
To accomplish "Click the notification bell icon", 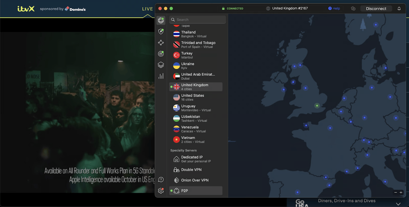I will tap(399, 9).
